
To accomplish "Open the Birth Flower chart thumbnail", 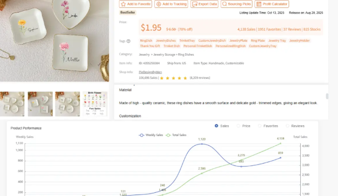I will (95, 104).
